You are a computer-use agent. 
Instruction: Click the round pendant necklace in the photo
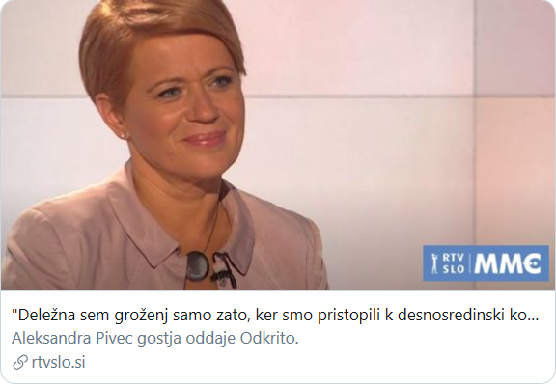tap(198, 265)
